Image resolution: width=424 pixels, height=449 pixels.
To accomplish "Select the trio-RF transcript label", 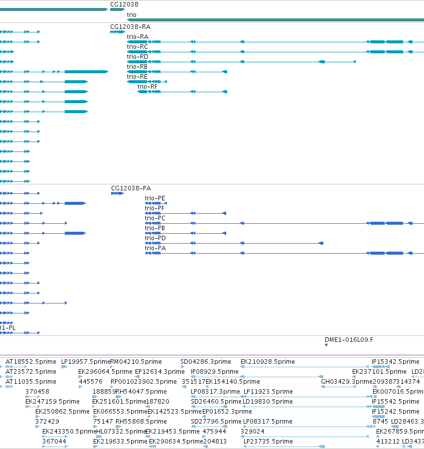I will tap(147, 87).
